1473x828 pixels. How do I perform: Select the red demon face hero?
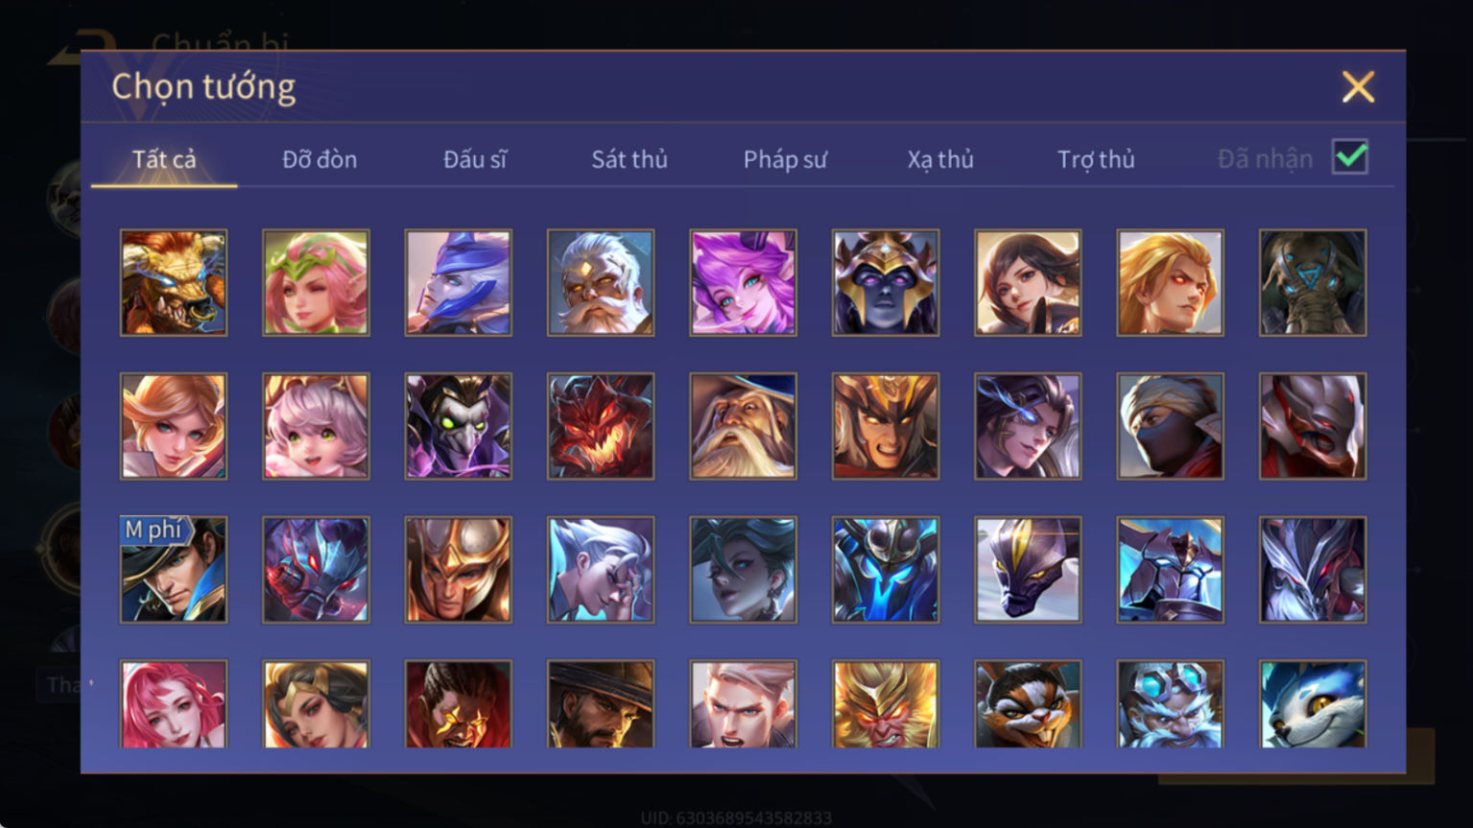(x=601, y=426)
